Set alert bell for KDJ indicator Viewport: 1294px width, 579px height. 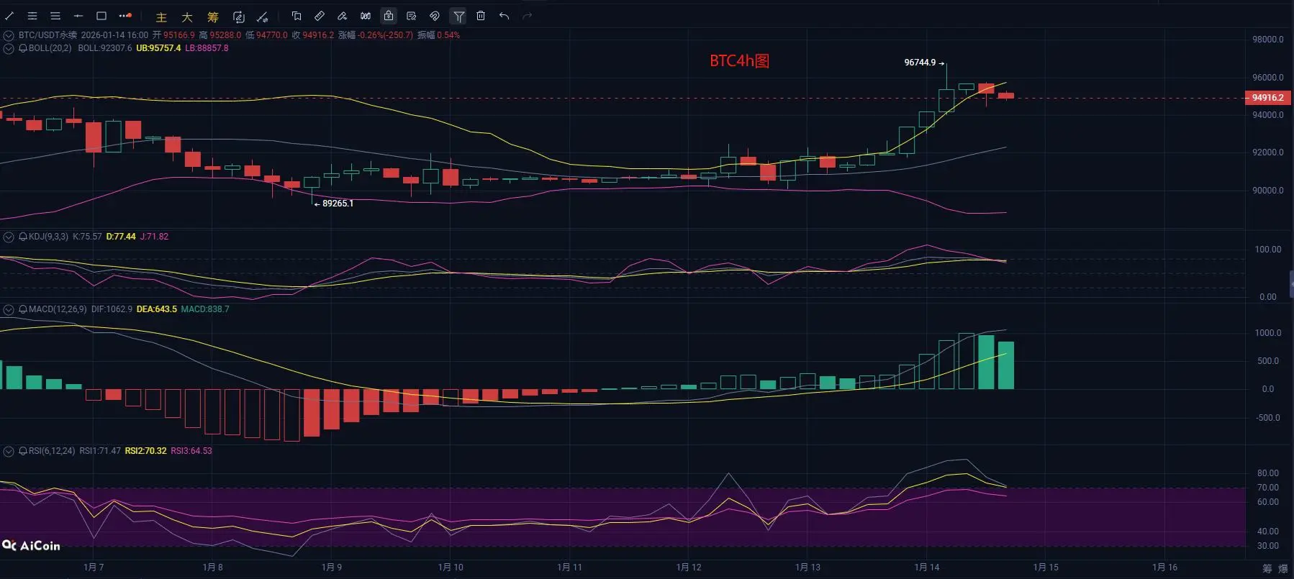coord(23,237)
